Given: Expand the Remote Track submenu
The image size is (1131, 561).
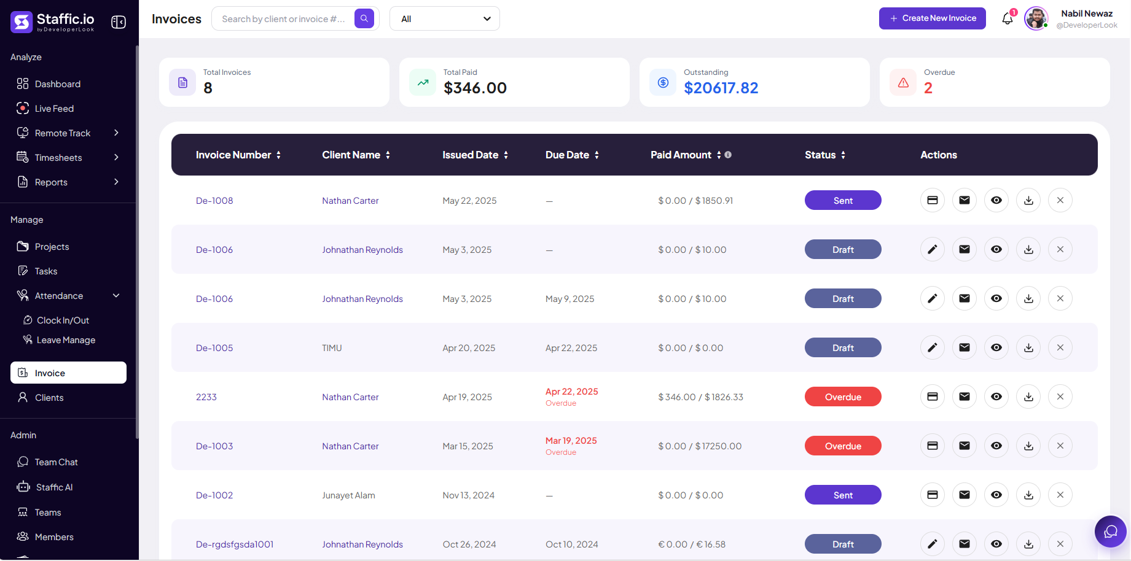Looking at the screenshot, I should 116,133.
